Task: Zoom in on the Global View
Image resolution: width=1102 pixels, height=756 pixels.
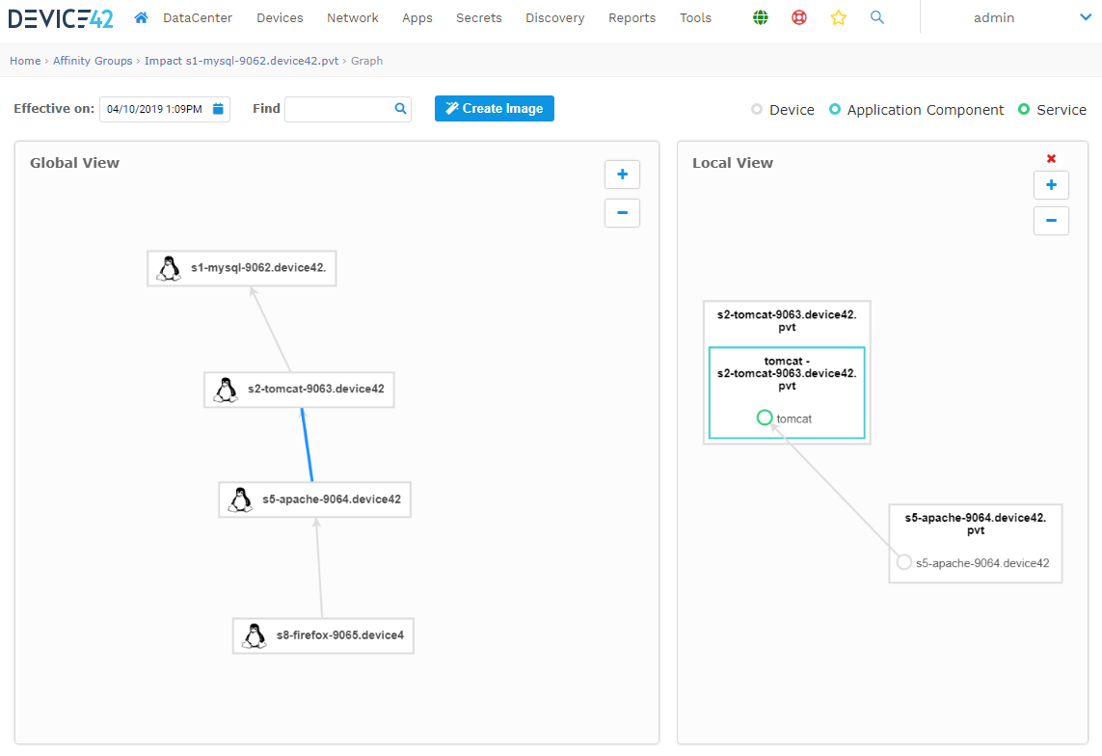Action: (x=622, y=175)
